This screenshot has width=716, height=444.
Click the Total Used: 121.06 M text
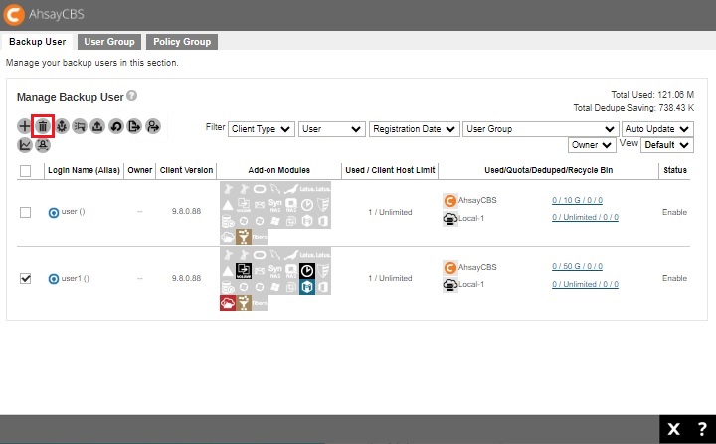(x=652, y=95)
